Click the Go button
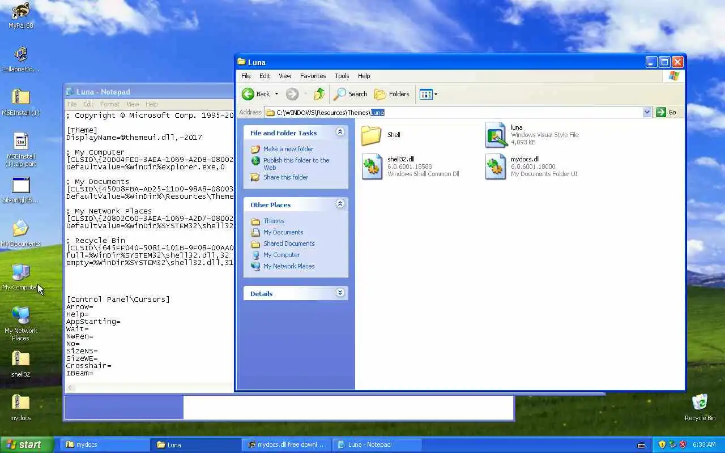This screenshot has width=725, height=453. coord(667,112)
